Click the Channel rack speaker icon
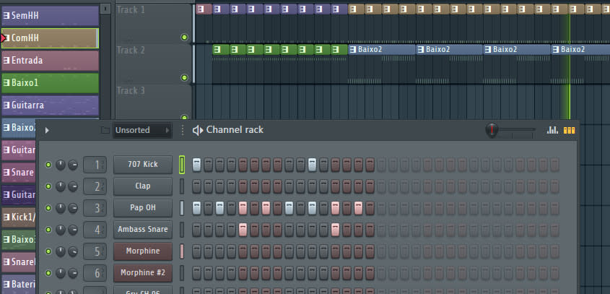The height and width of the screenshot is (294, 610). click(x=198, y=130)
